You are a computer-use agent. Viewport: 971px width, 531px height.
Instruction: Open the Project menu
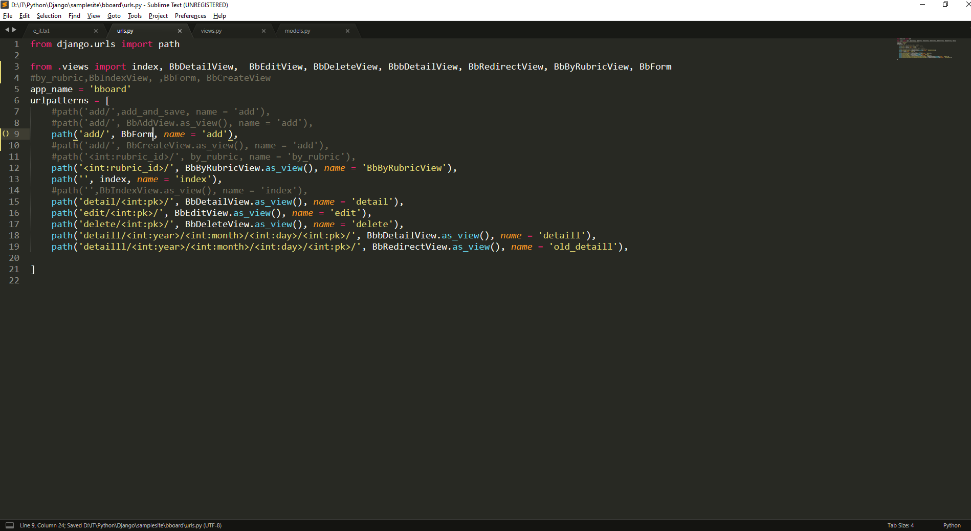[158, 16]
